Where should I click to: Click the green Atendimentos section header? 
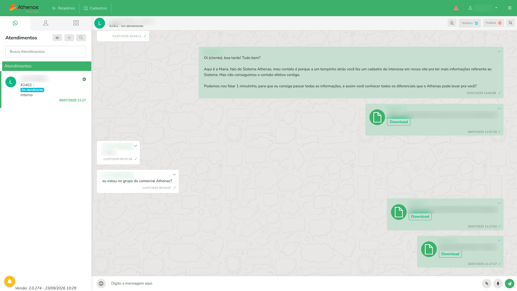pos(47,66)
